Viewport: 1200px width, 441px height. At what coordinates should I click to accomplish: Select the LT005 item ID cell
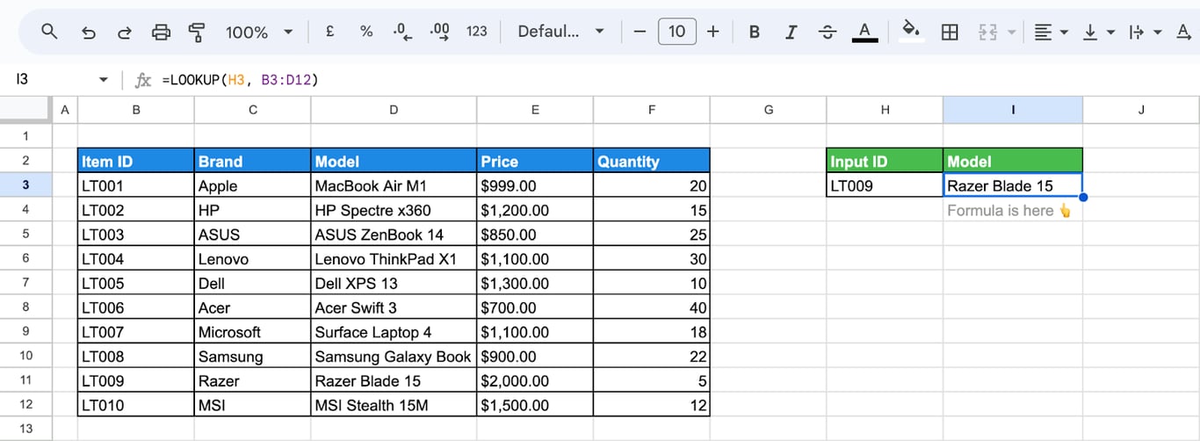tap(136, 283)
